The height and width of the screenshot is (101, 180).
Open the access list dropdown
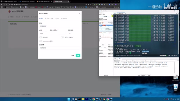pos(60,48)
